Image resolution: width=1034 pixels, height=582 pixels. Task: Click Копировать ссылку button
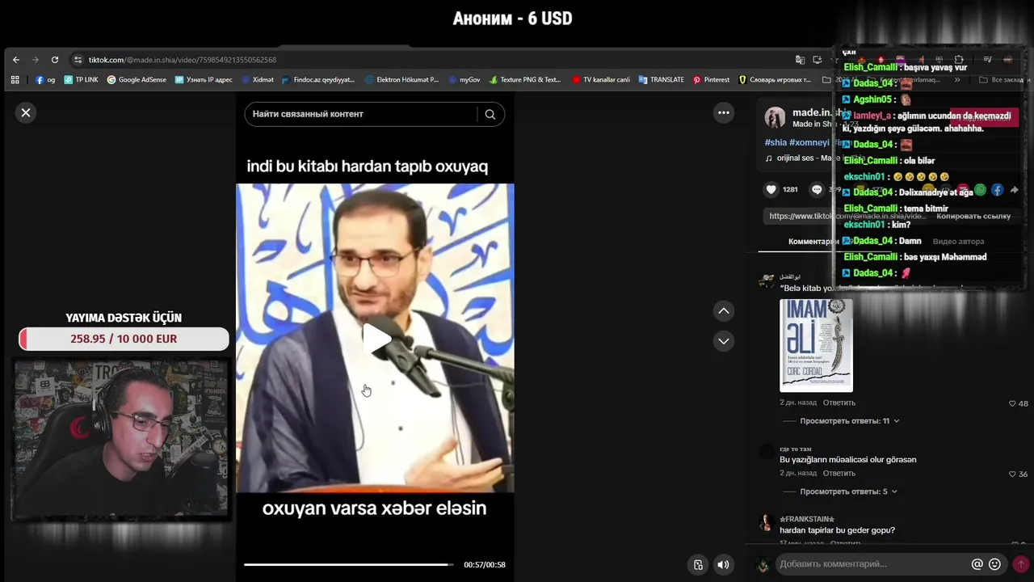973,216
